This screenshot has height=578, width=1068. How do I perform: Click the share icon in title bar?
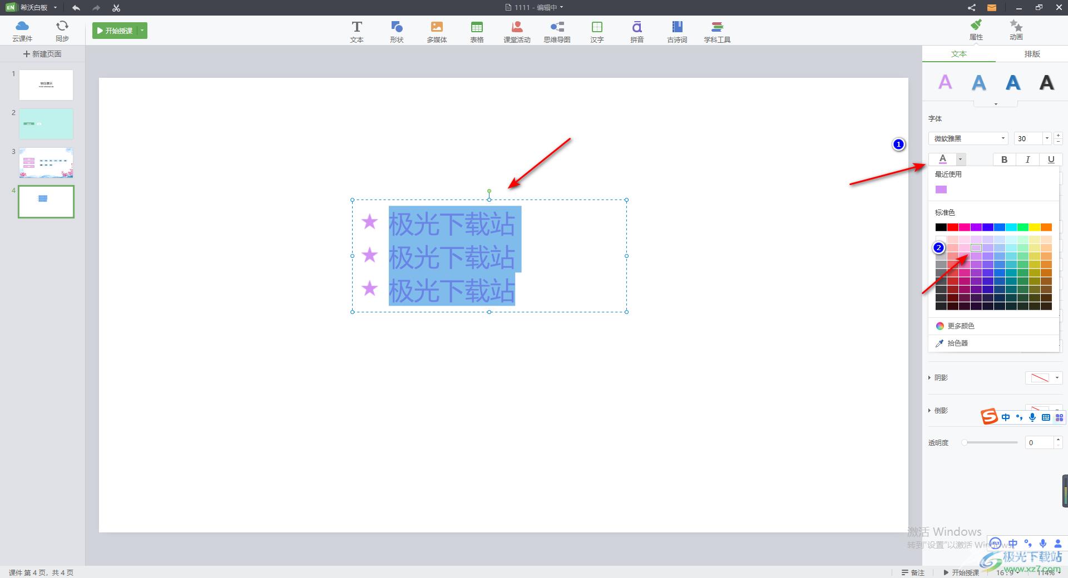pyautogui.click(x=972, y=8)
